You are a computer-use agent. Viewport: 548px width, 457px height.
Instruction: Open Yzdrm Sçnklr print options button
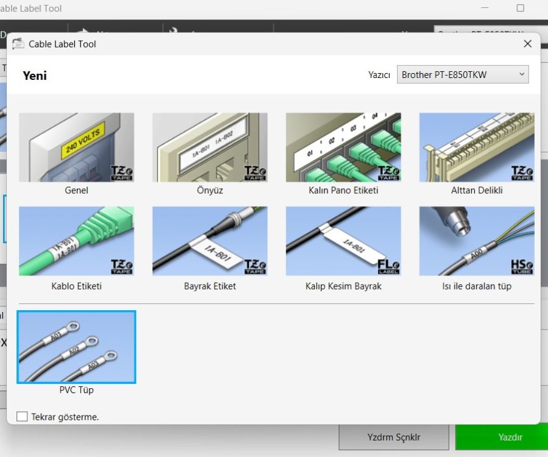[x=394, y=437]
